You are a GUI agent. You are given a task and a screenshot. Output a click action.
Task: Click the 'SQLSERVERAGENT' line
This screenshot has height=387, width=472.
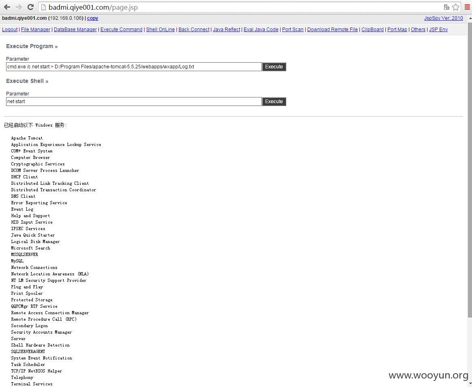(x=28, y=351)
